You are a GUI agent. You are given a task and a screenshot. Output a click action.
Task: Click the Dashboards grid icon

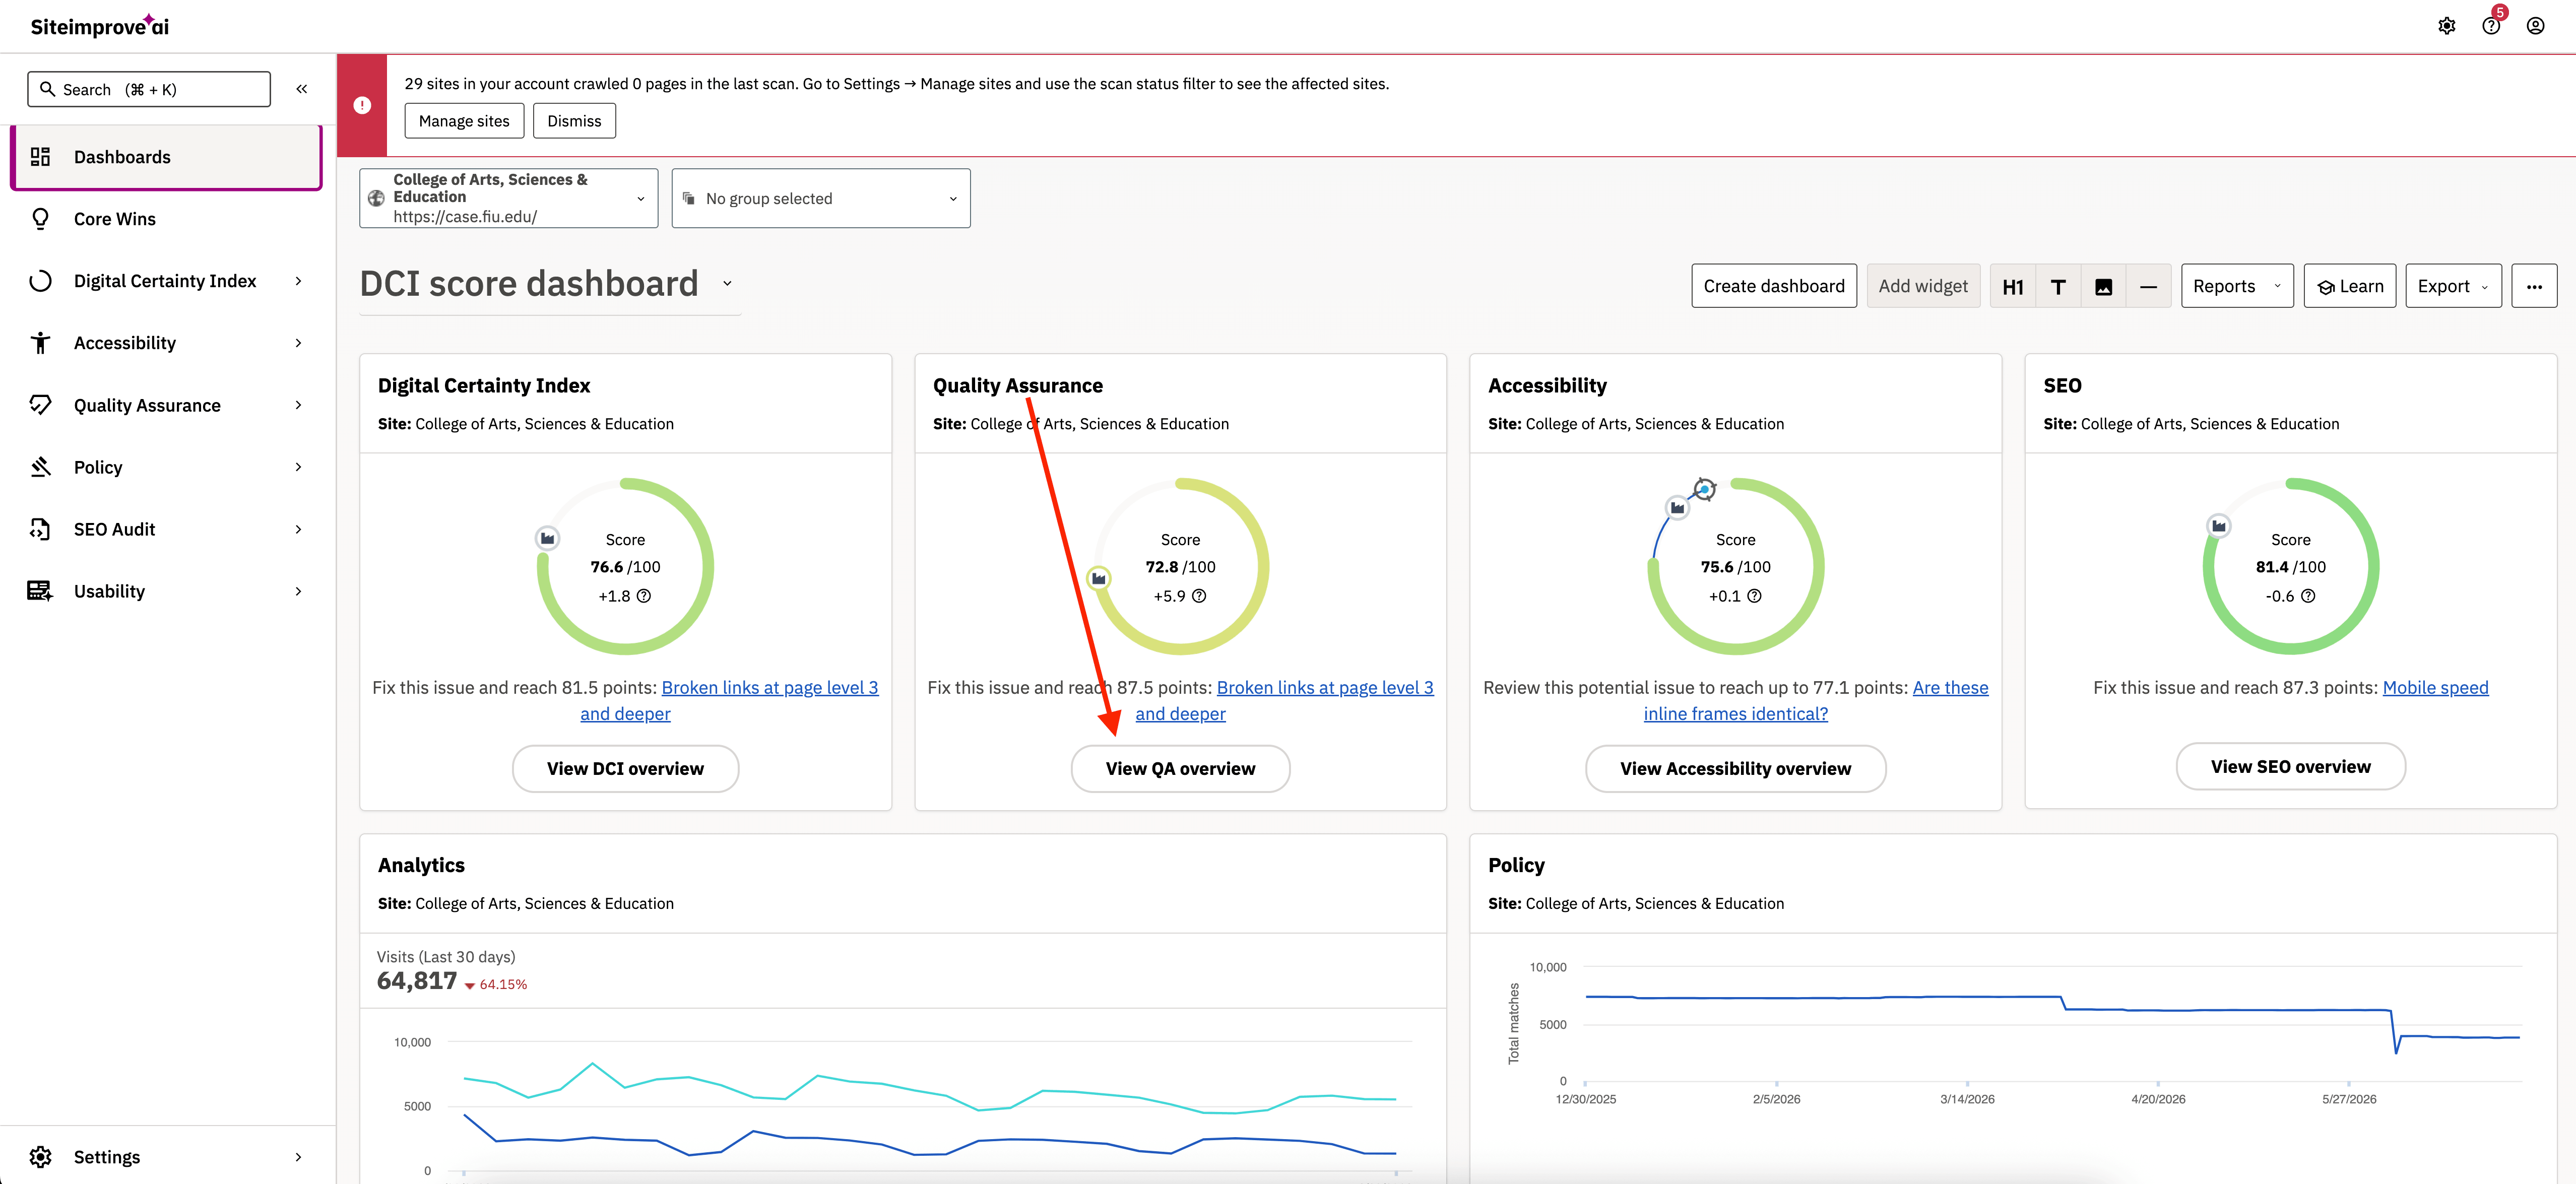(x=40, y=157)
